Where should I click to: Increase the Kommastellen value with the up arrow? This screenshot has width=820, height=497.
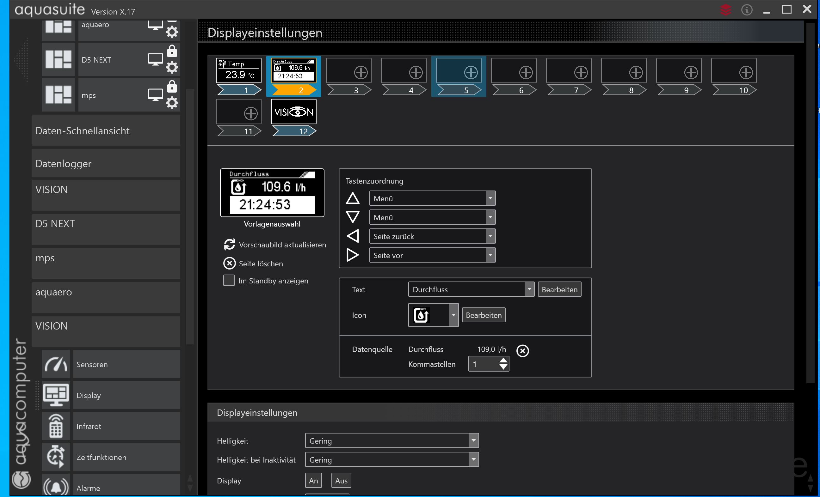click(x=503, y=361)
